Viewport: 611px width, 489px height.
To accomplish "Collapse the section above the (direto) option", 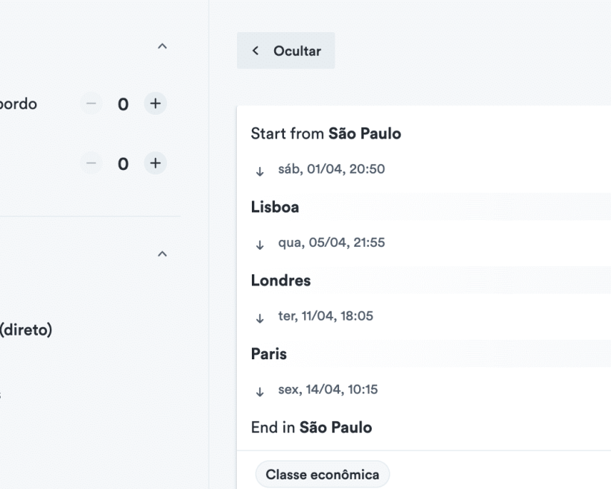I will pyautogui.click(x=162, y=255).
